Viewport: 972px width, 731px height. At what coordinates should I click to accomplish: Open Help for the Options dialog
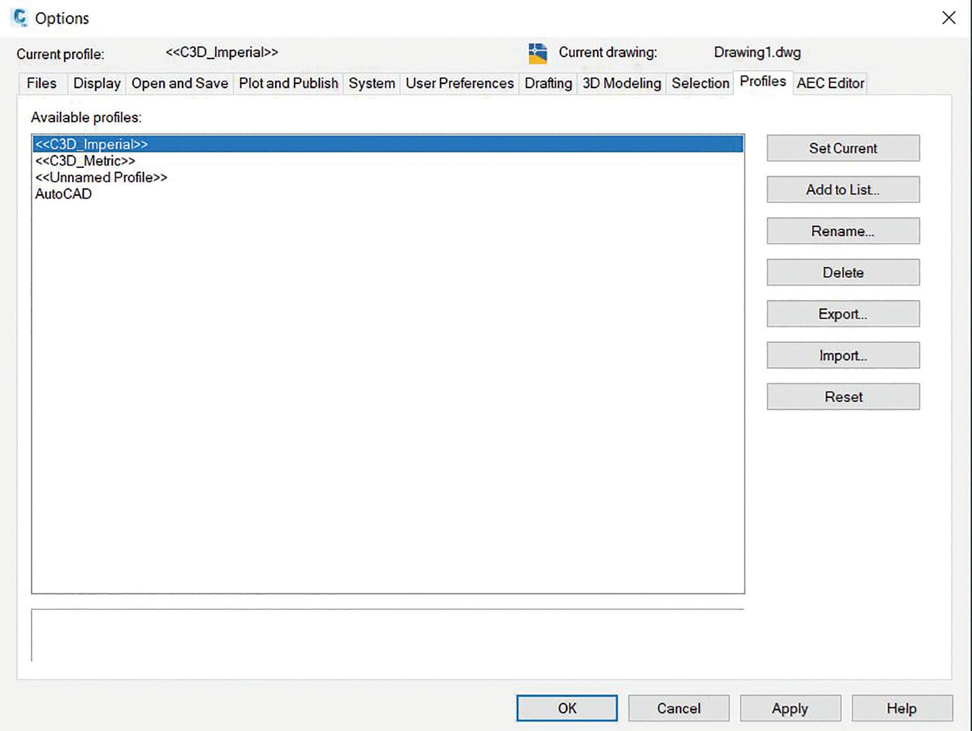902,708
